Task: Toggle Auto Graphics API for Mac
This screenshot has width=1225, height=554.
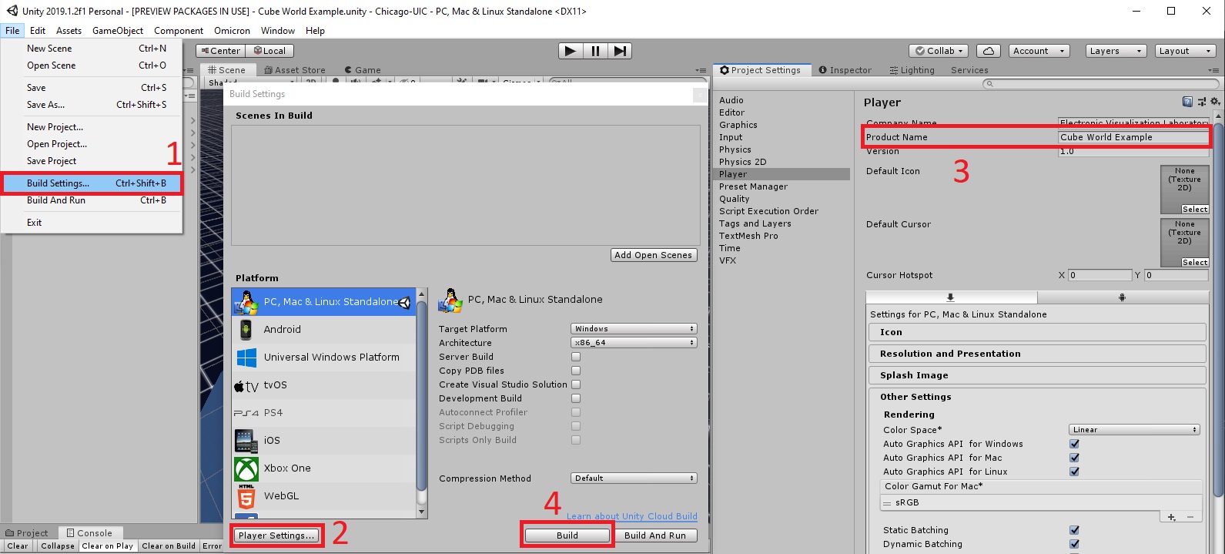Action: (x=1075, y=458)
